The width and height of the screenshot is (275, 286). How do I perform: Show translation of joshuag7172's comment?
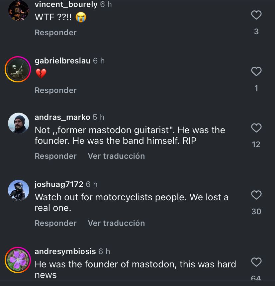(116, 223)
